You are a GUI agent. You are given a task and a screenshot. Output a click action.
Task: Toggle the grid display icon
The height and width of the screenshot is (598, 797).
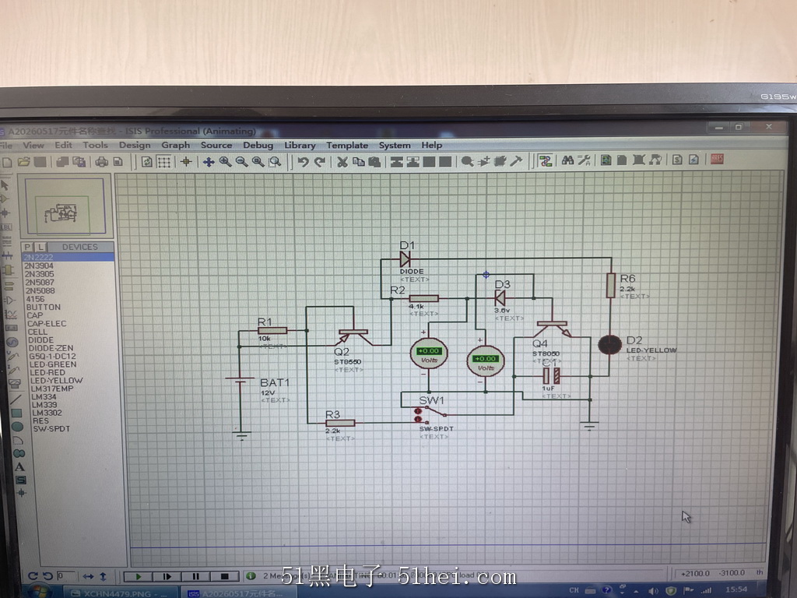[x=163, y=162]
